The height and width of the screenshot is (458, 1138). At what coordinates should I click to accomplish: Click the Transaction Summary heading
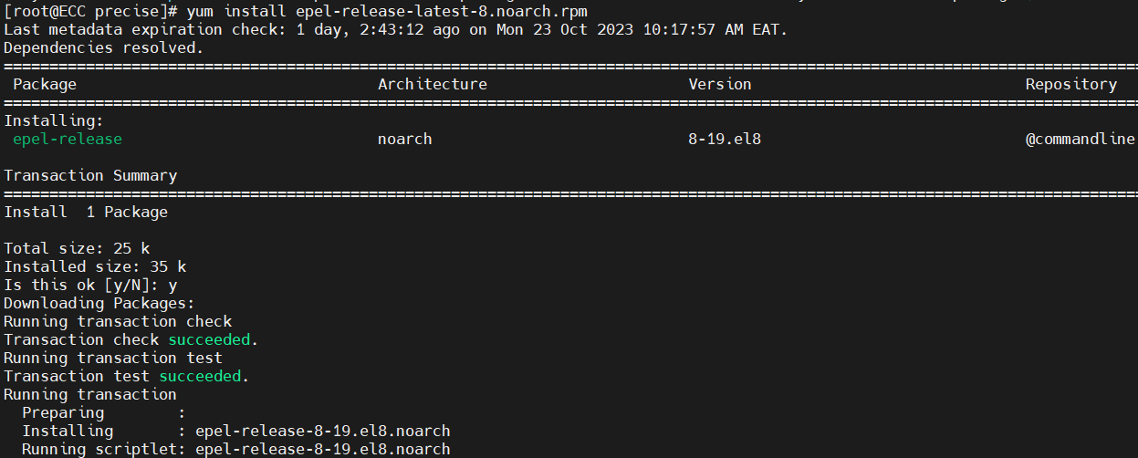click(90, 175)
